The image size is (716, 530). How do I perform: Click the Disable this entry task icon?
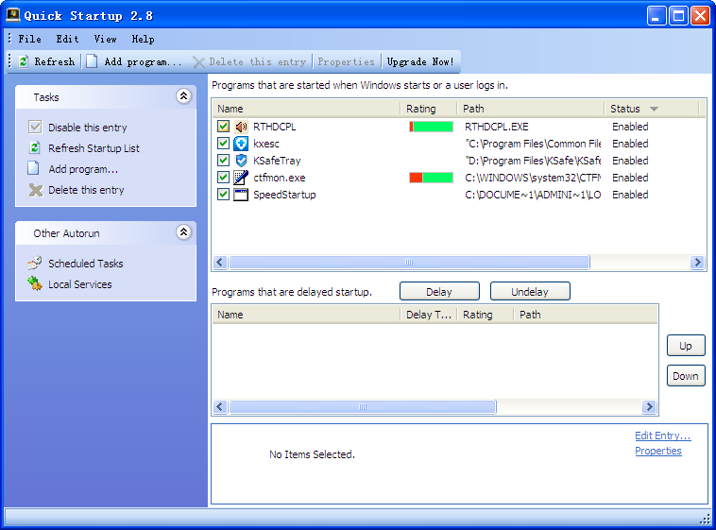point(35,127)
